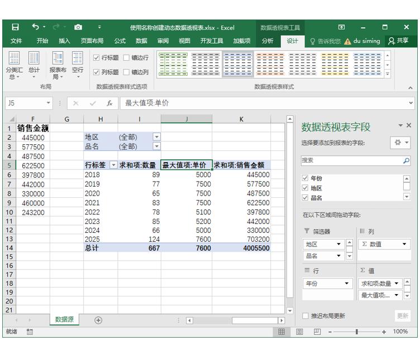420x356 pixels.
Task: Click the formula confirm checkmark icon
Action: click(93, 103)
